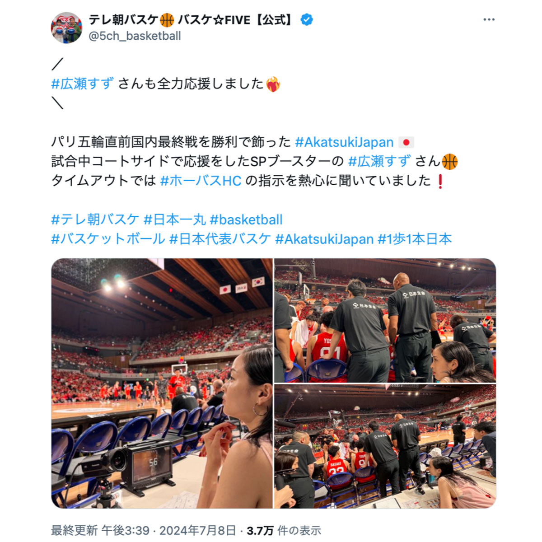The width and height of the screenshot is (542, 542).
Task: Open the large left photo with the camera
Action: [x=162, y=383]
